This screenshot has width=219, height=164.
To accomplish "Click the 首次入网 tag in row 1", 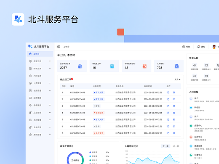I will (x=99, y=93).
